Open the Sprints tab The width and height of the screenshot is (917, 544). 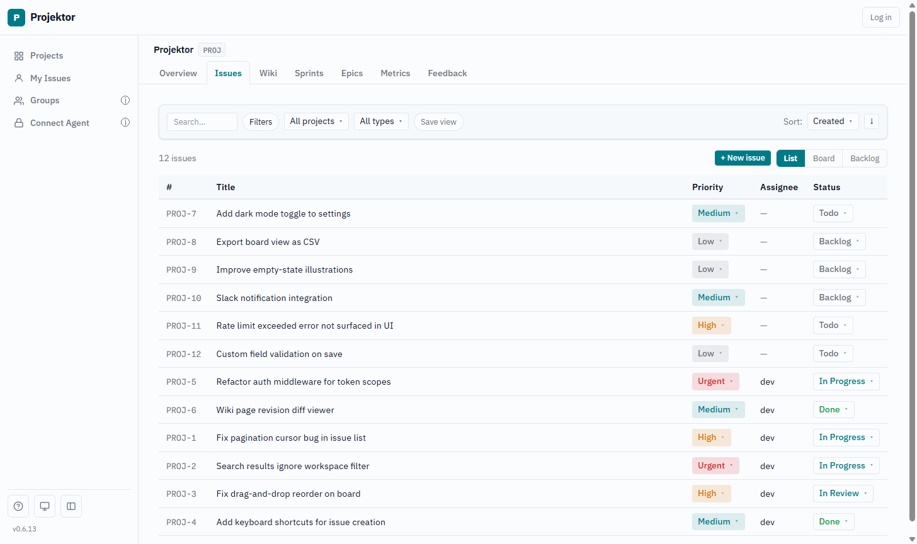(x=309, y=73)
